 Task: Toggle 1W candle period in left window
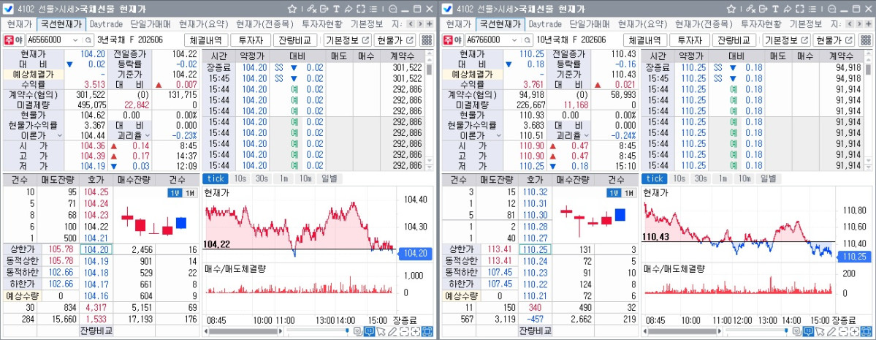point(175,193)
